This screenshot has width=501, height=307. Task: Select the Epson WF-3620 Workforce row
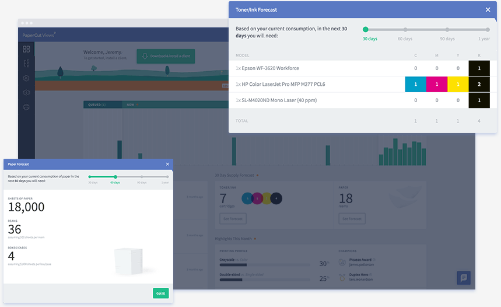coord(363,68)
